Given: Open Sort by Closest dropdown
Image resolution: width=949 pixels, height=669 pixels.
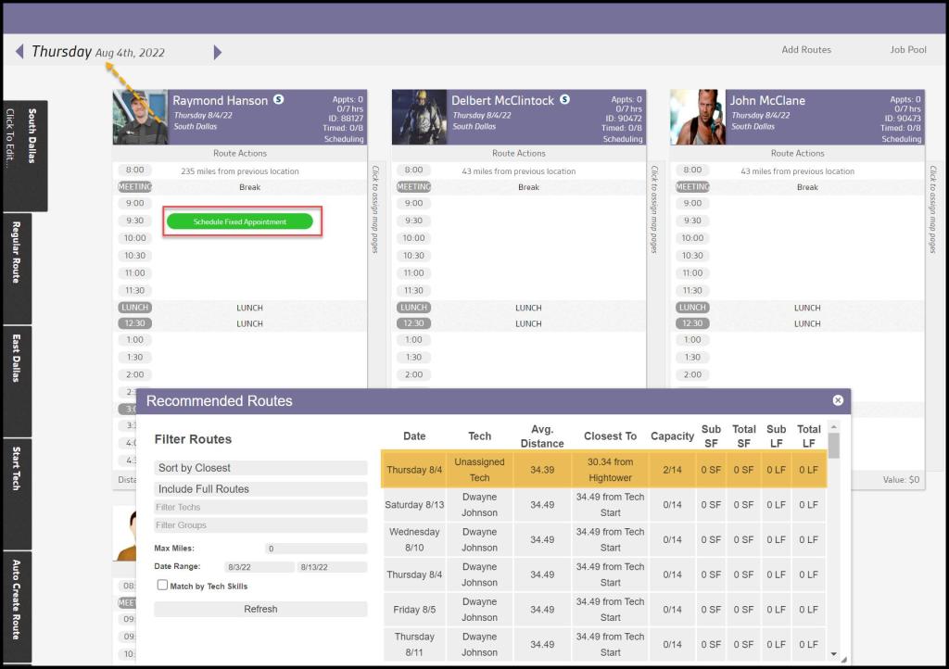Looking at the screenshot, I should (x=260, y=468).
